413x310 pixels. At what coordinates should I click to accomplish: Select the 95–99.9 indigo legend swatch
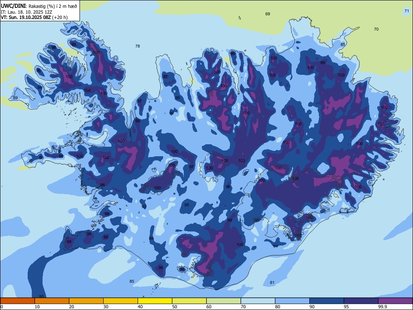(361, 301)
